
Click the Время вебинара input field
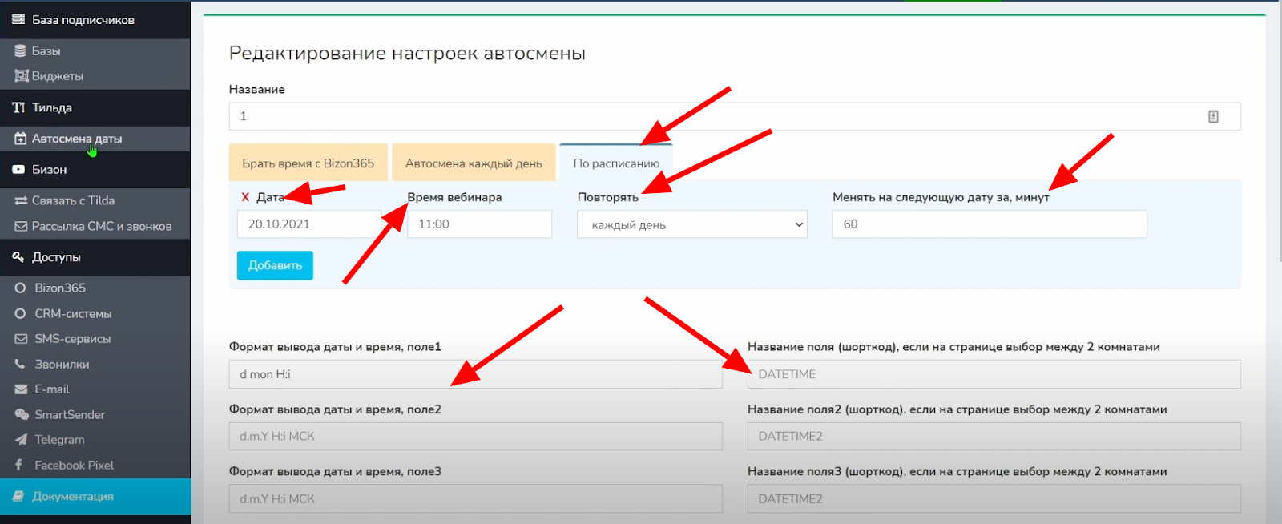pos(479,224)
